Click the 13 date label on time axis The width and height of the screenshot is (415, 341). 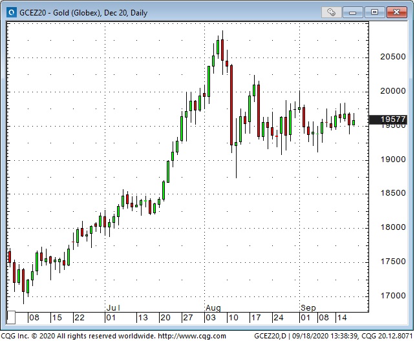coord(143,318)
